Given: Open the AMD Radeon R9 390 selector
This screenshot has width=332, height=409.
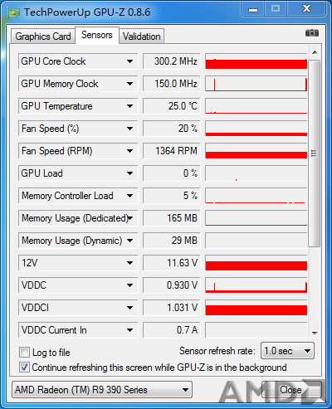Looking at the screenshot, I should point(102,390).
